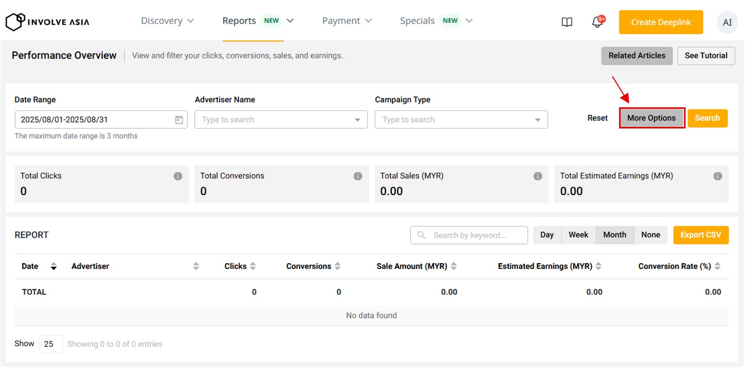Click the Total Conversions info icon
The height and width of the screenshot is (373, 750).
[358, 176]
